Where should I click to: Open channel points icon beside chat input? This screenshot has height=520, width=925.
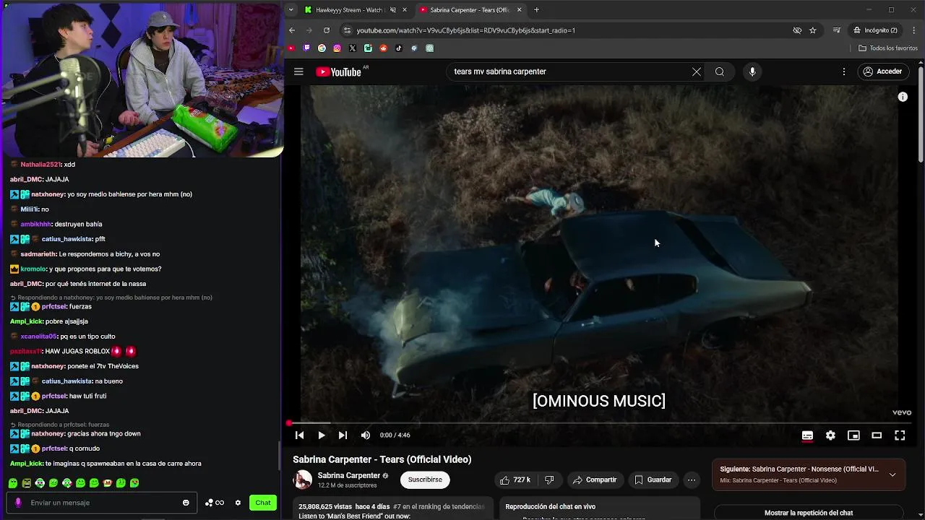pos(215,503)
